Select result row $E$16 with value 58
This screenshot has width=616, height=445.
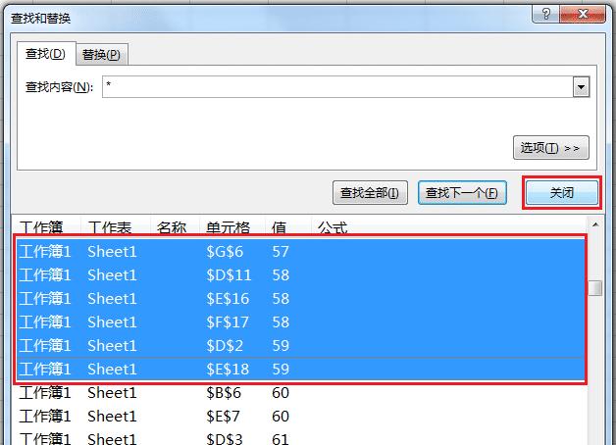[x=301, y=299]
